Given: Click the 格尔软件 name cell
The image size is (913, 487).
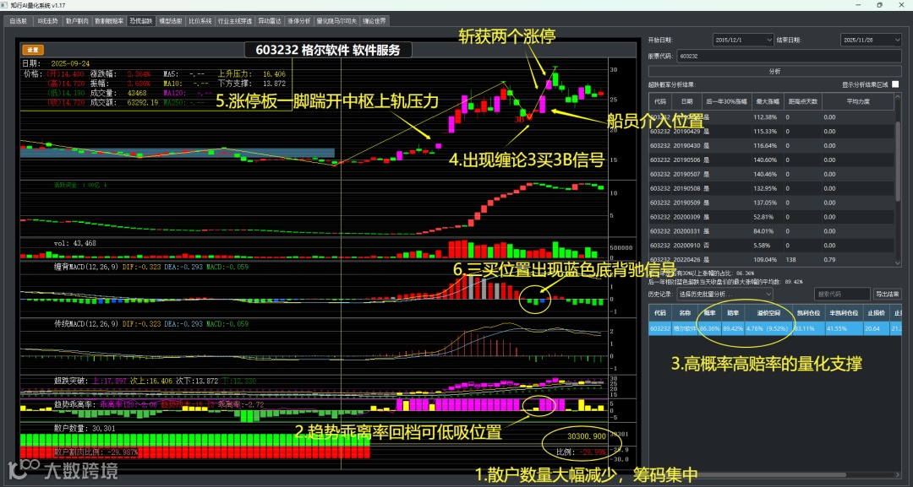Looking at the screenshot, I should point(685,329).
